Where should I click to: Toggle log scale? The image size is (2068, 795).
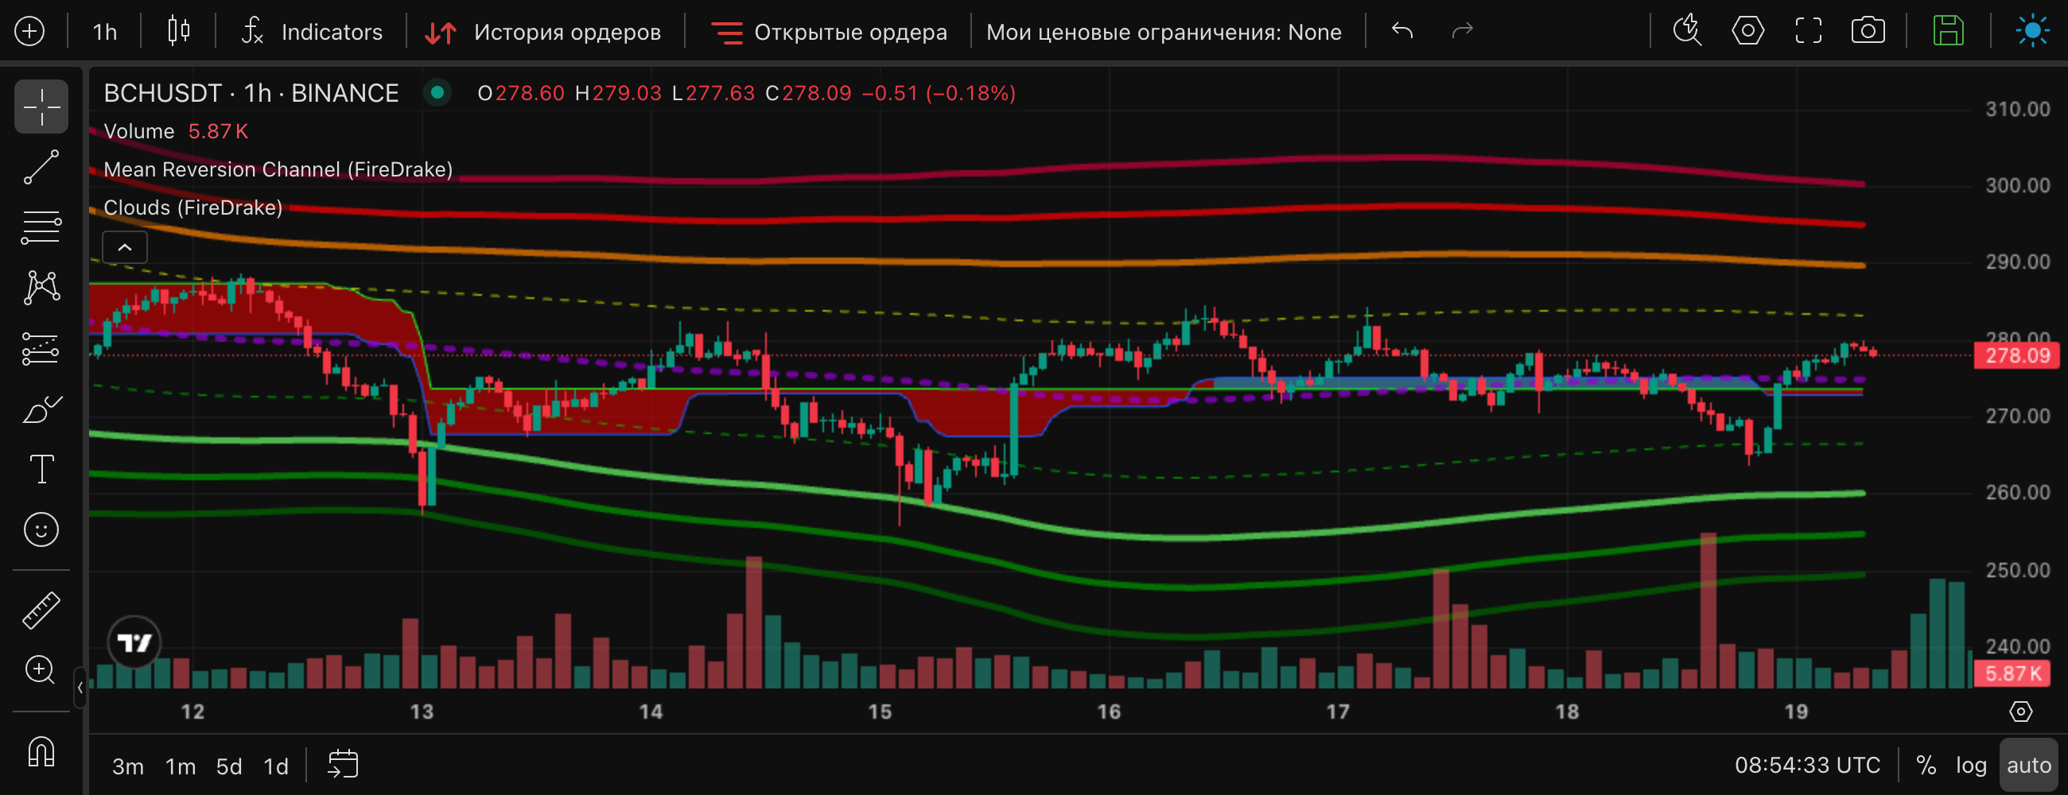click(1970, 766)
